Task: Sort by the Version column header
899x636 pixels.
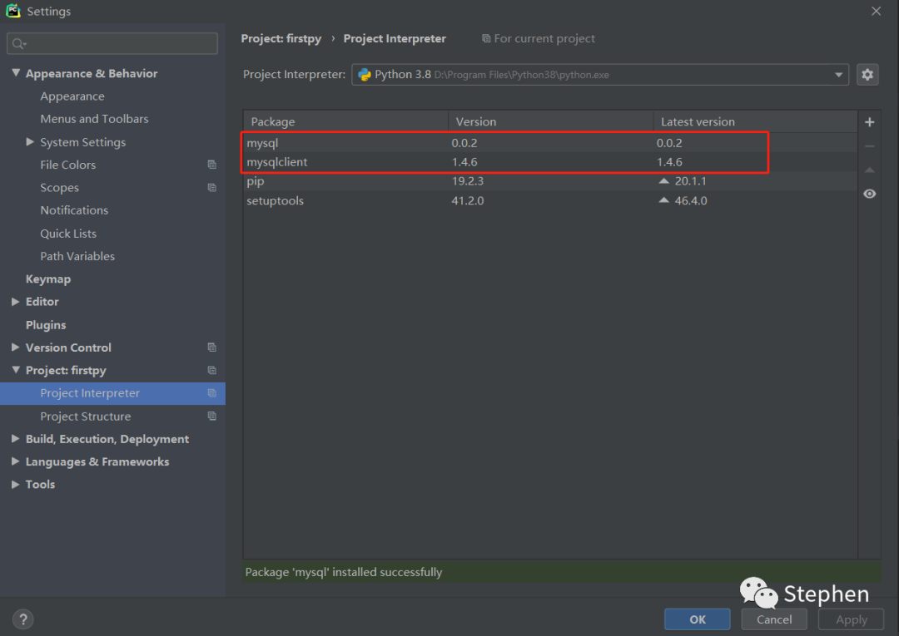Action: pos(550,121)
